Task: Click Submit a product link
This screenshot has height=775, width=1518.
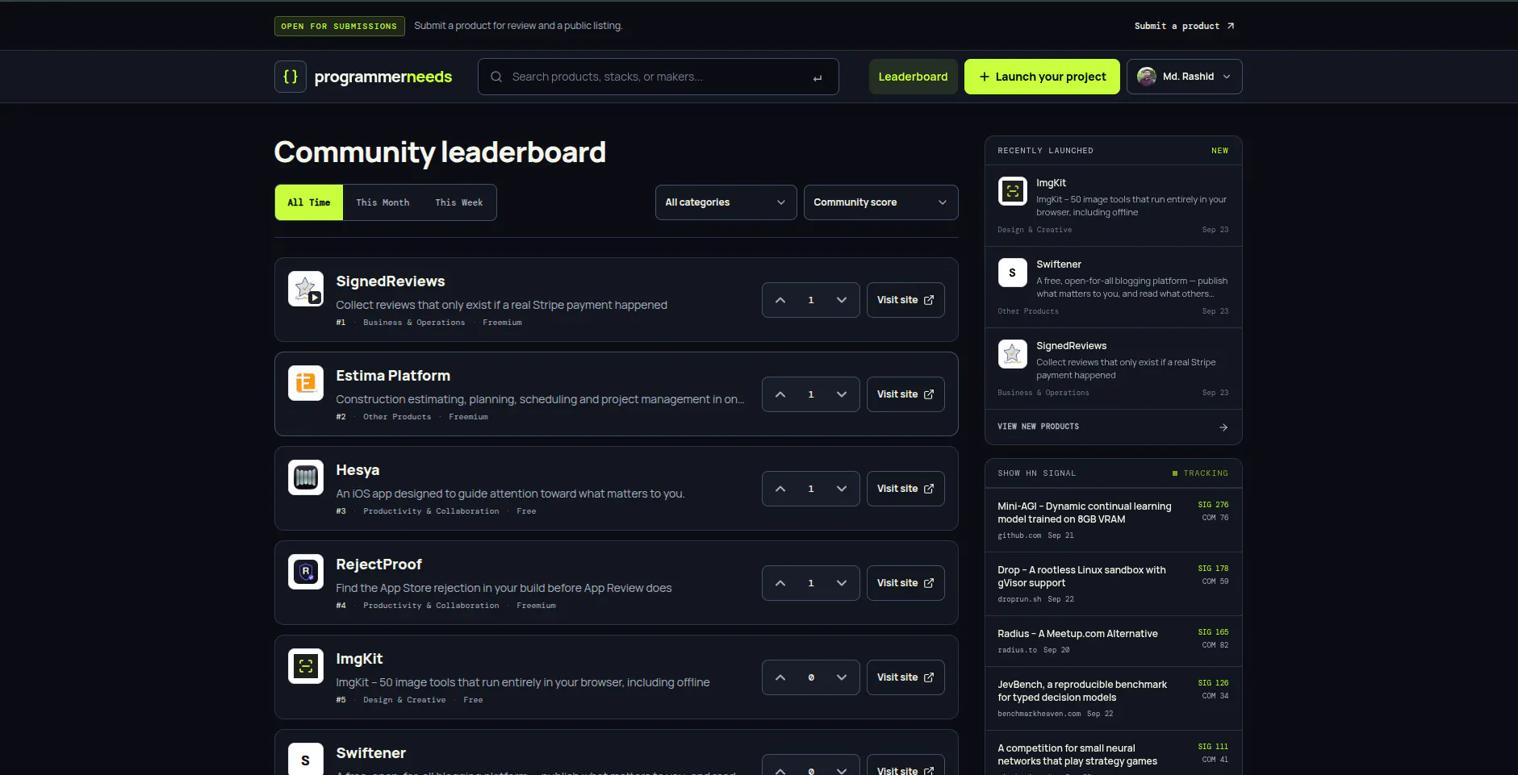Action: (1185, 26)
